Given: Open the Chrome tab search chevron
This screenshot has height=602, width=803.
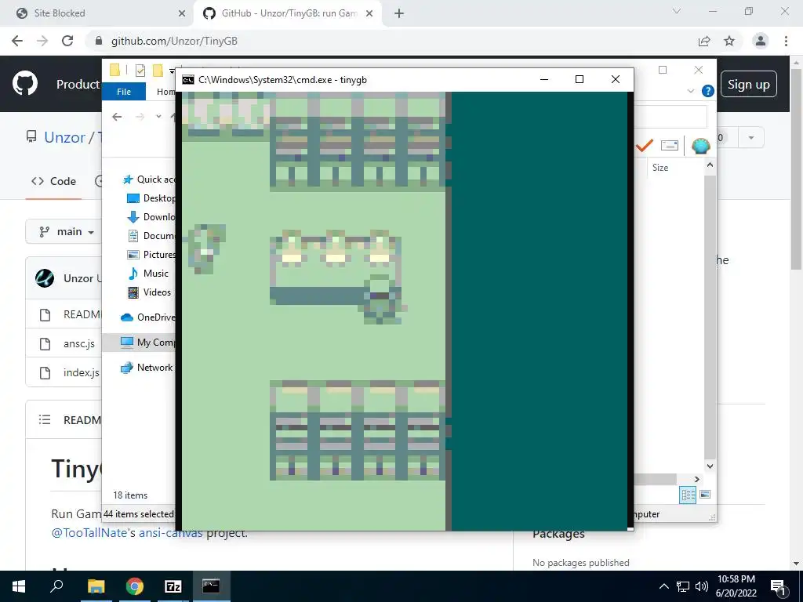Looking at the screenshot, I should point(677,11).
